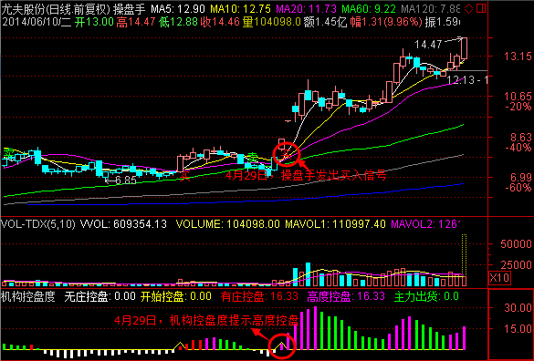The image size is (534, 361).
Task: Click the X10 volume scale box
Action: click(499, 278)
